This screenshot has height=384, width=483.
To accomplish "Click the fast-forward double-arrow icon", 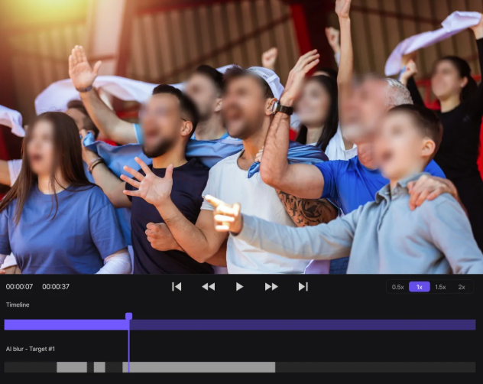I will click(271, 287).
